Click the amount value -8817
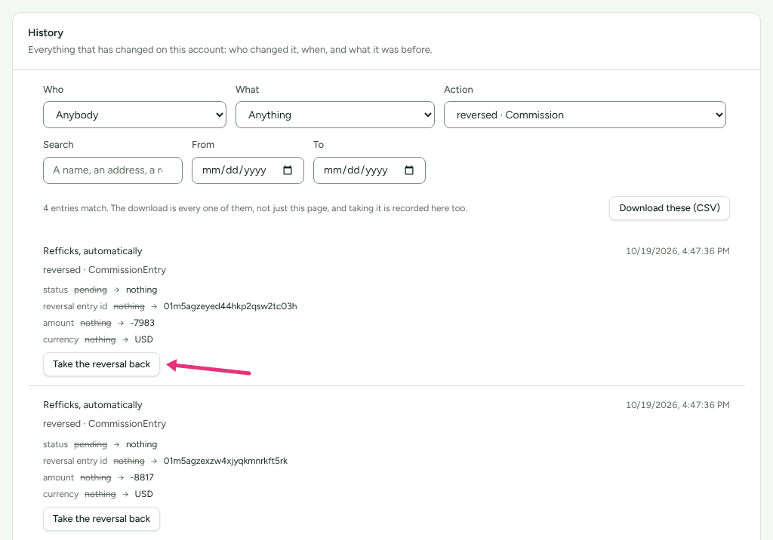Image resolution: width=773 pixels, height=540 pixels. click(x=142, y=478)
